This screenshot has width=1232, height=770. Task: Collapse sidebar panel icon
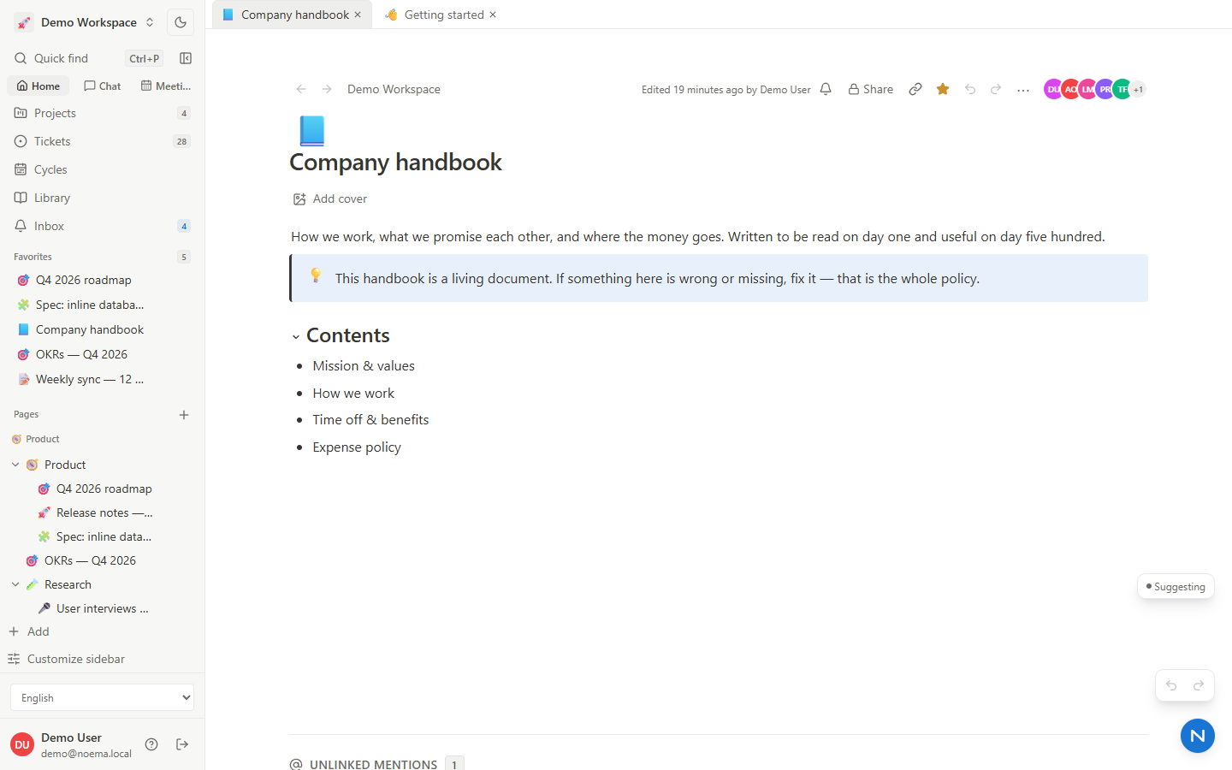tap(186, 58)
